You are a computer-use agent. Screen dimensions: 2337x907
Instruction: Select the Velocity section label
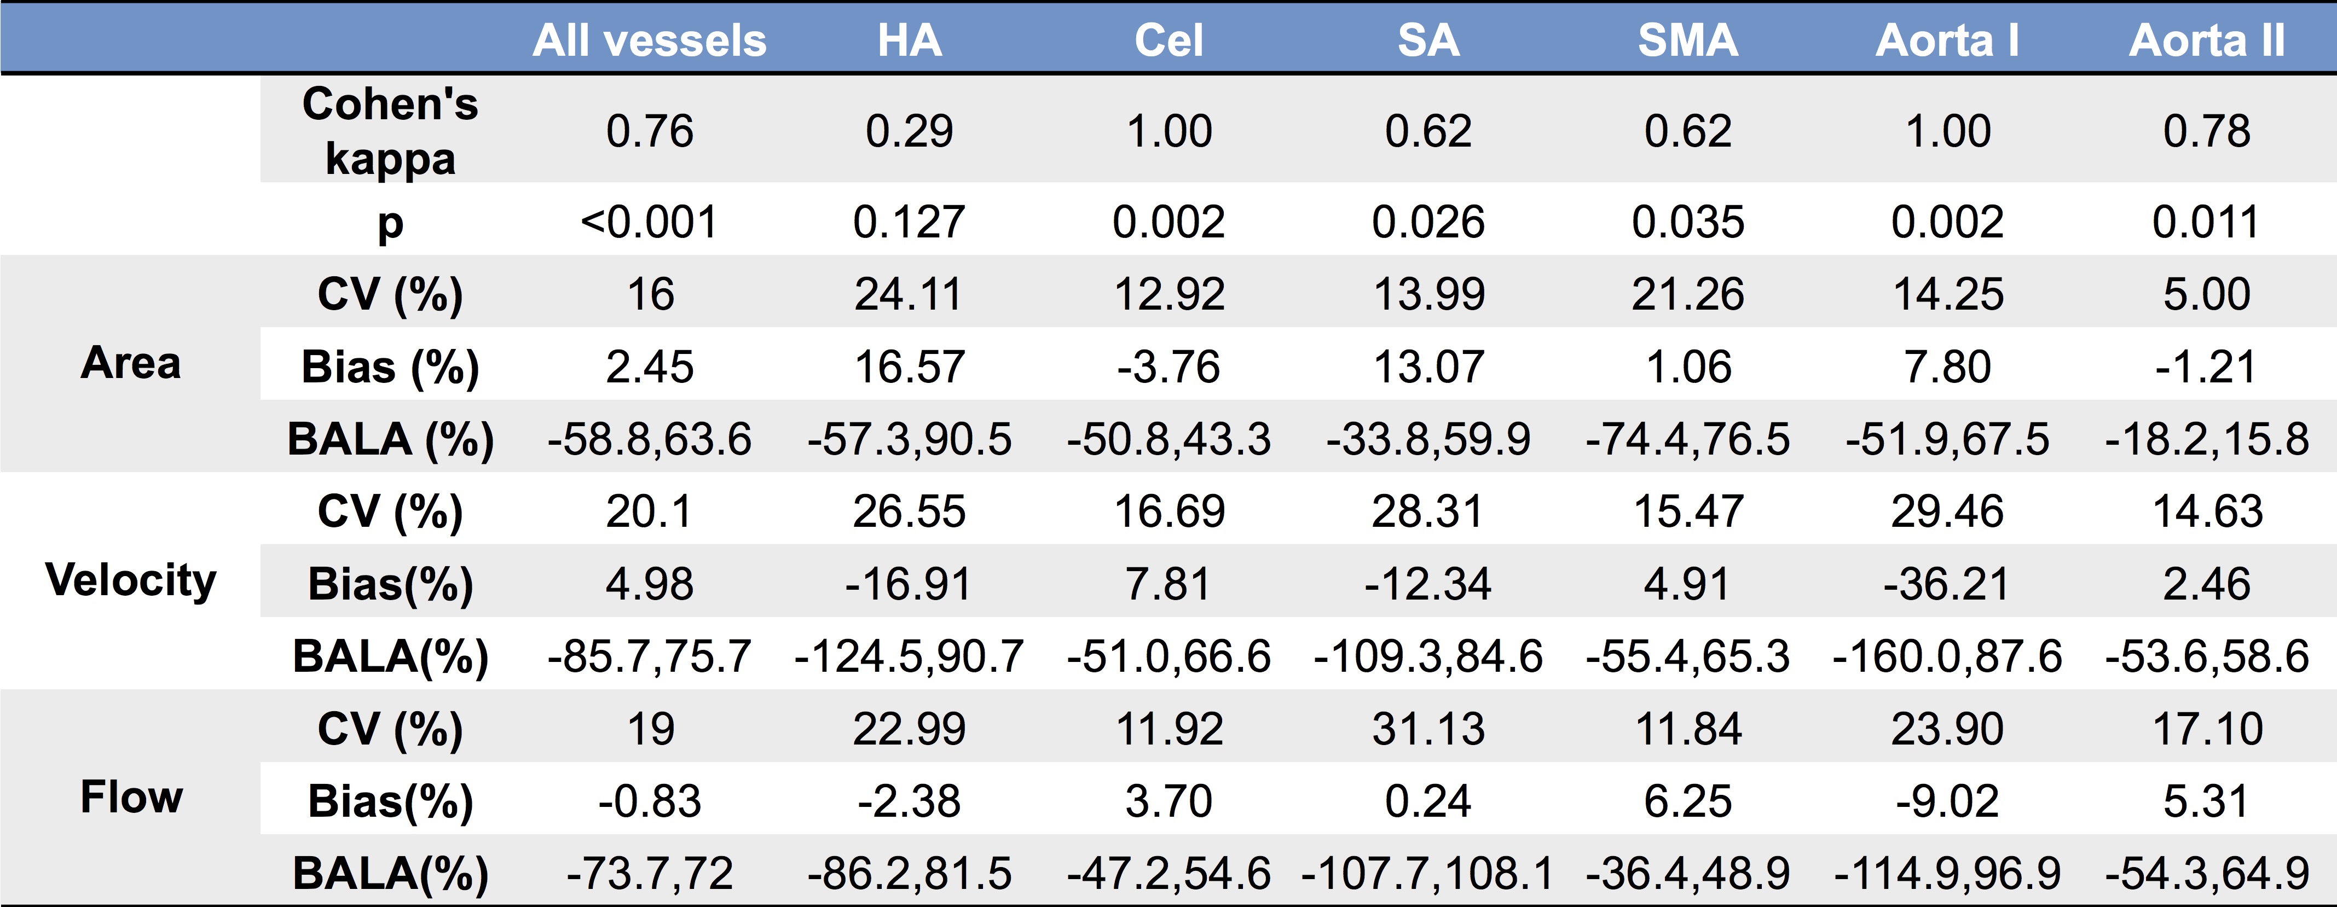pos(131,580)
